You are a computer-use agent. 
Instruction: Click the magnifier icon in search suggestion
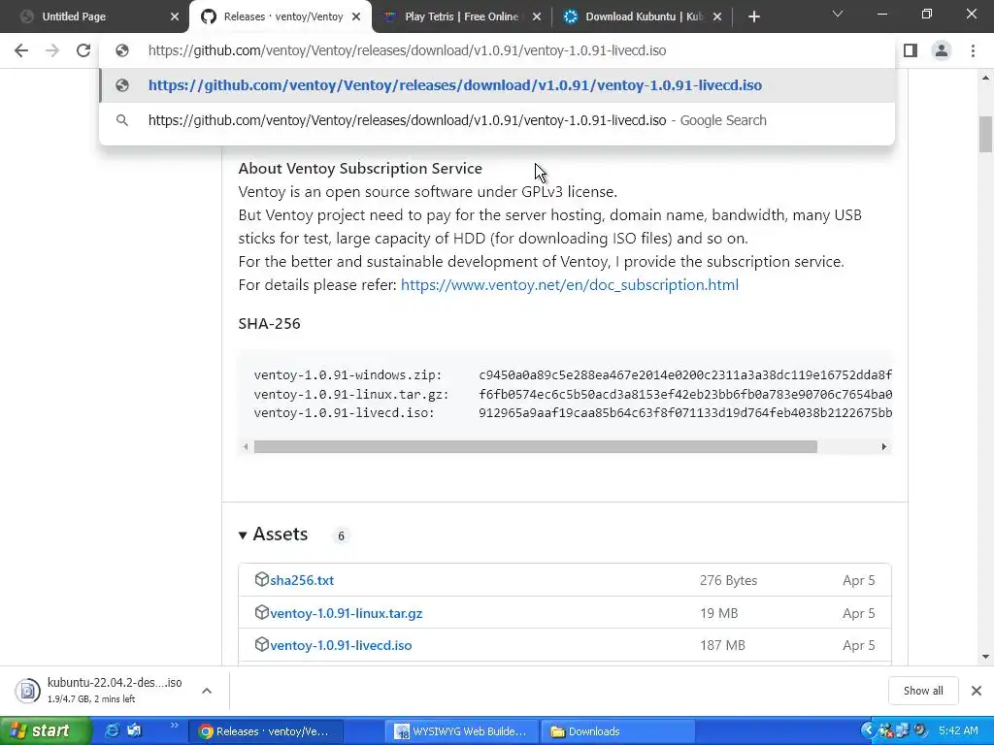[122, 120]
